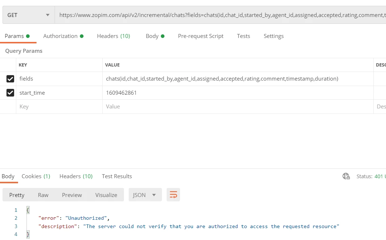Open the GET method dropdown

[x=29, y=15]
